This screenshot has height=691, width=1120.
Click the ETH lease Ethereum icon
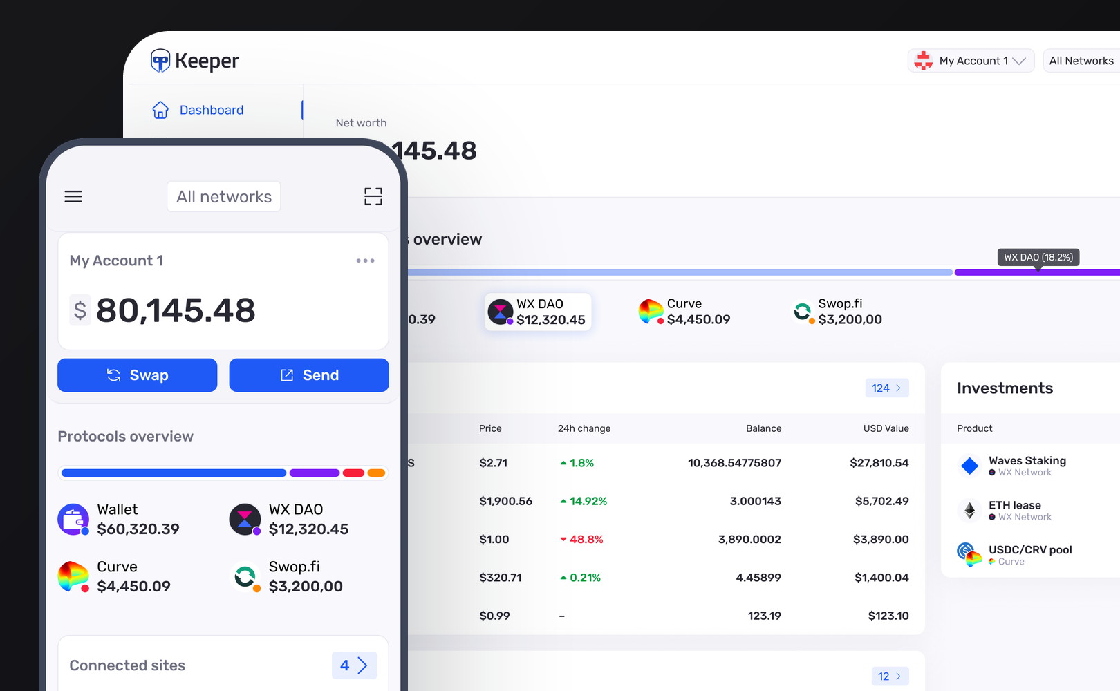click(x=970, y=511)
